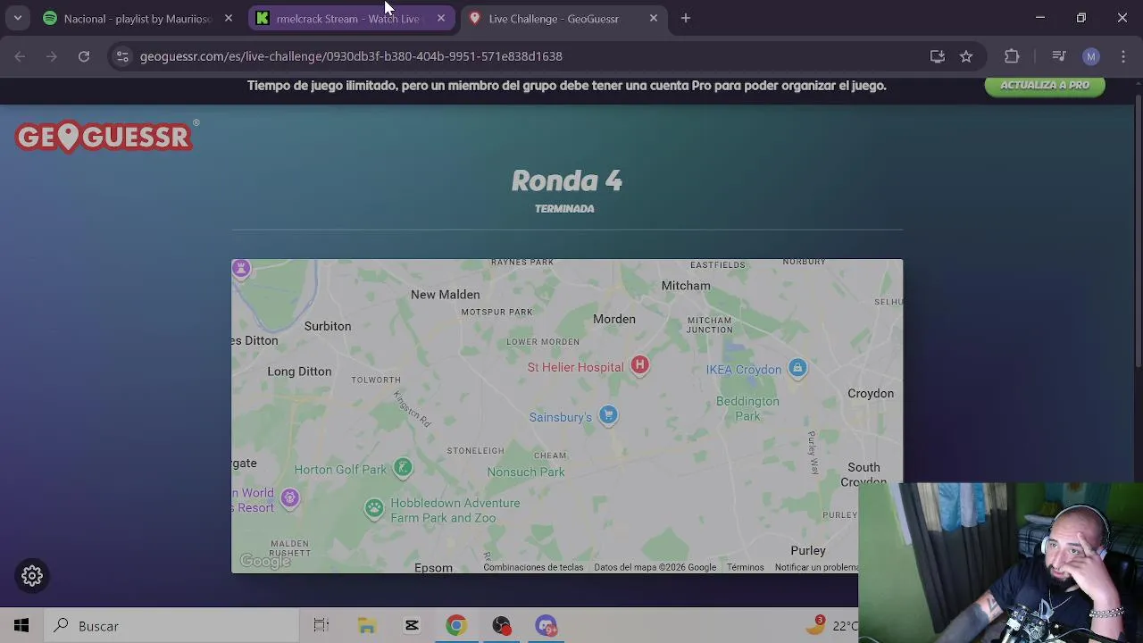
Task: Switch to the rmelcrack Stream tab
Action: [351, 18]
